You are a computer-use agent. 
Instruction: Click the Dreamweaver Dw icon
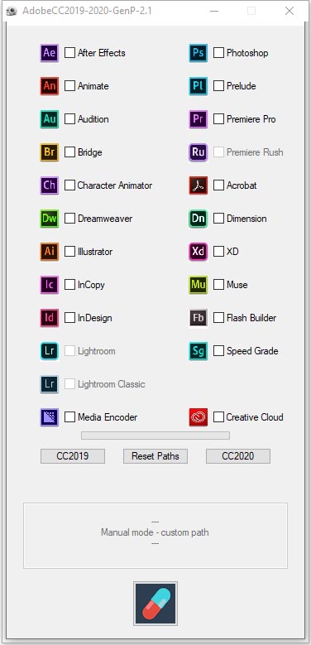pyautogui.click(x=50, y=219)
